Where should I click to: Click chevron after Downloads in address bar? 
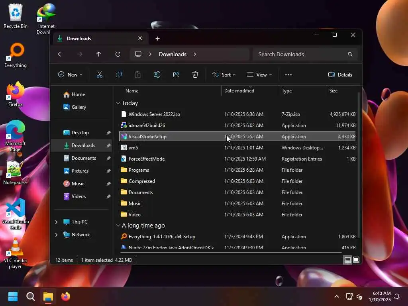tap(195, 54)
